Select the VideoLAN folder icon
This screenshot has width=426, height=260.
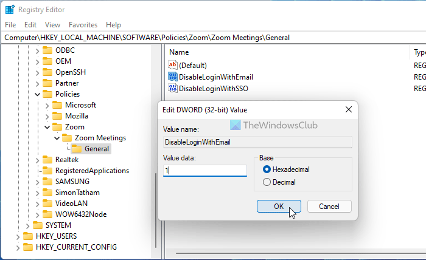click(47, 204)
